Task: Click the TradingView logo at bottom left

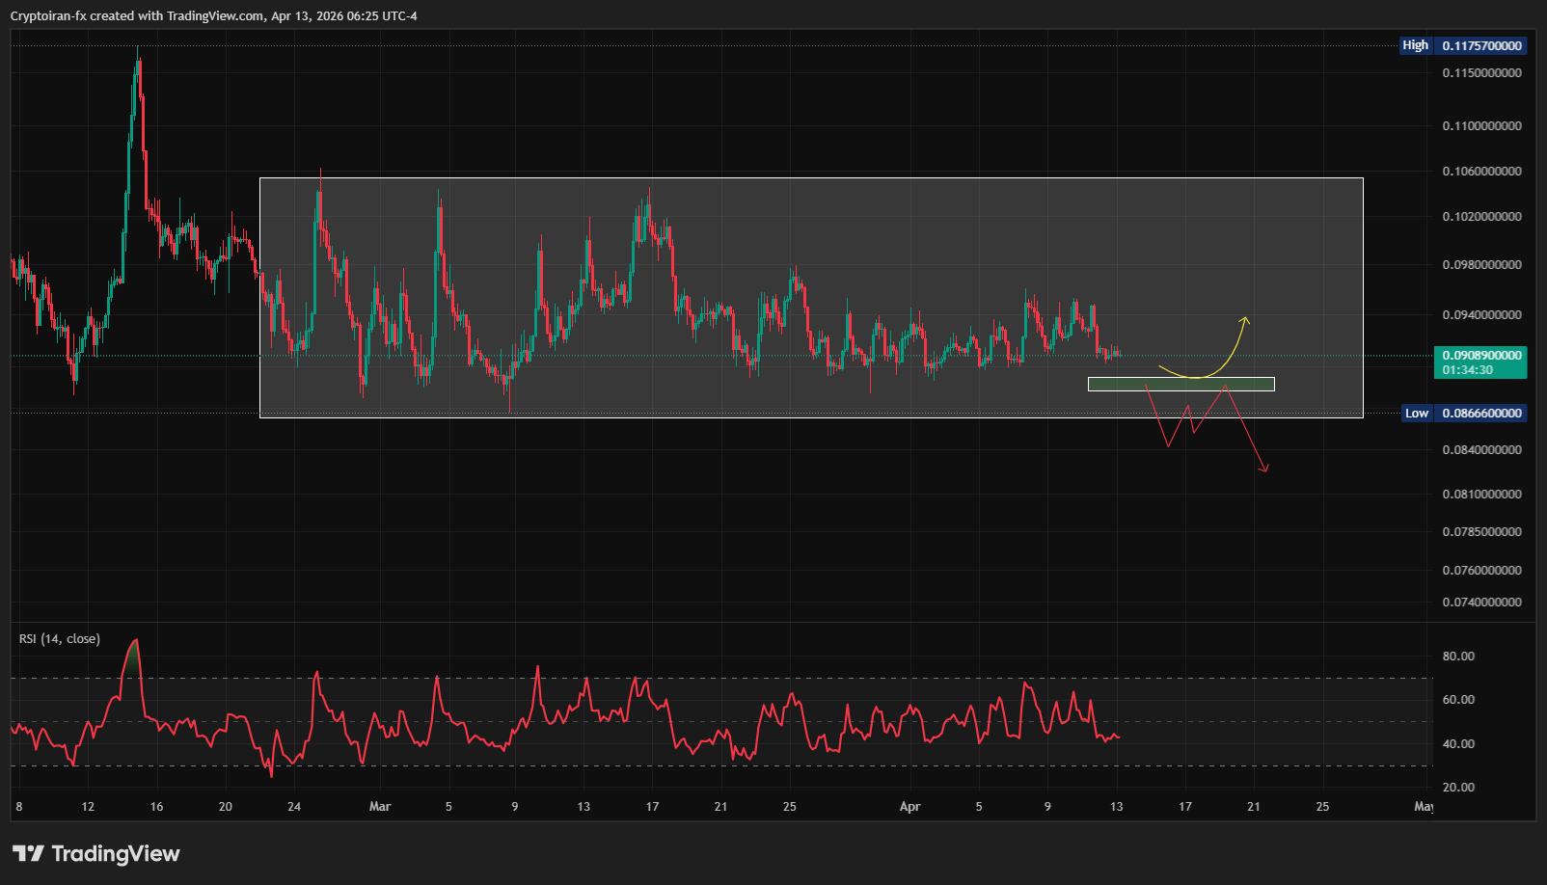Action: pos(96,853)
